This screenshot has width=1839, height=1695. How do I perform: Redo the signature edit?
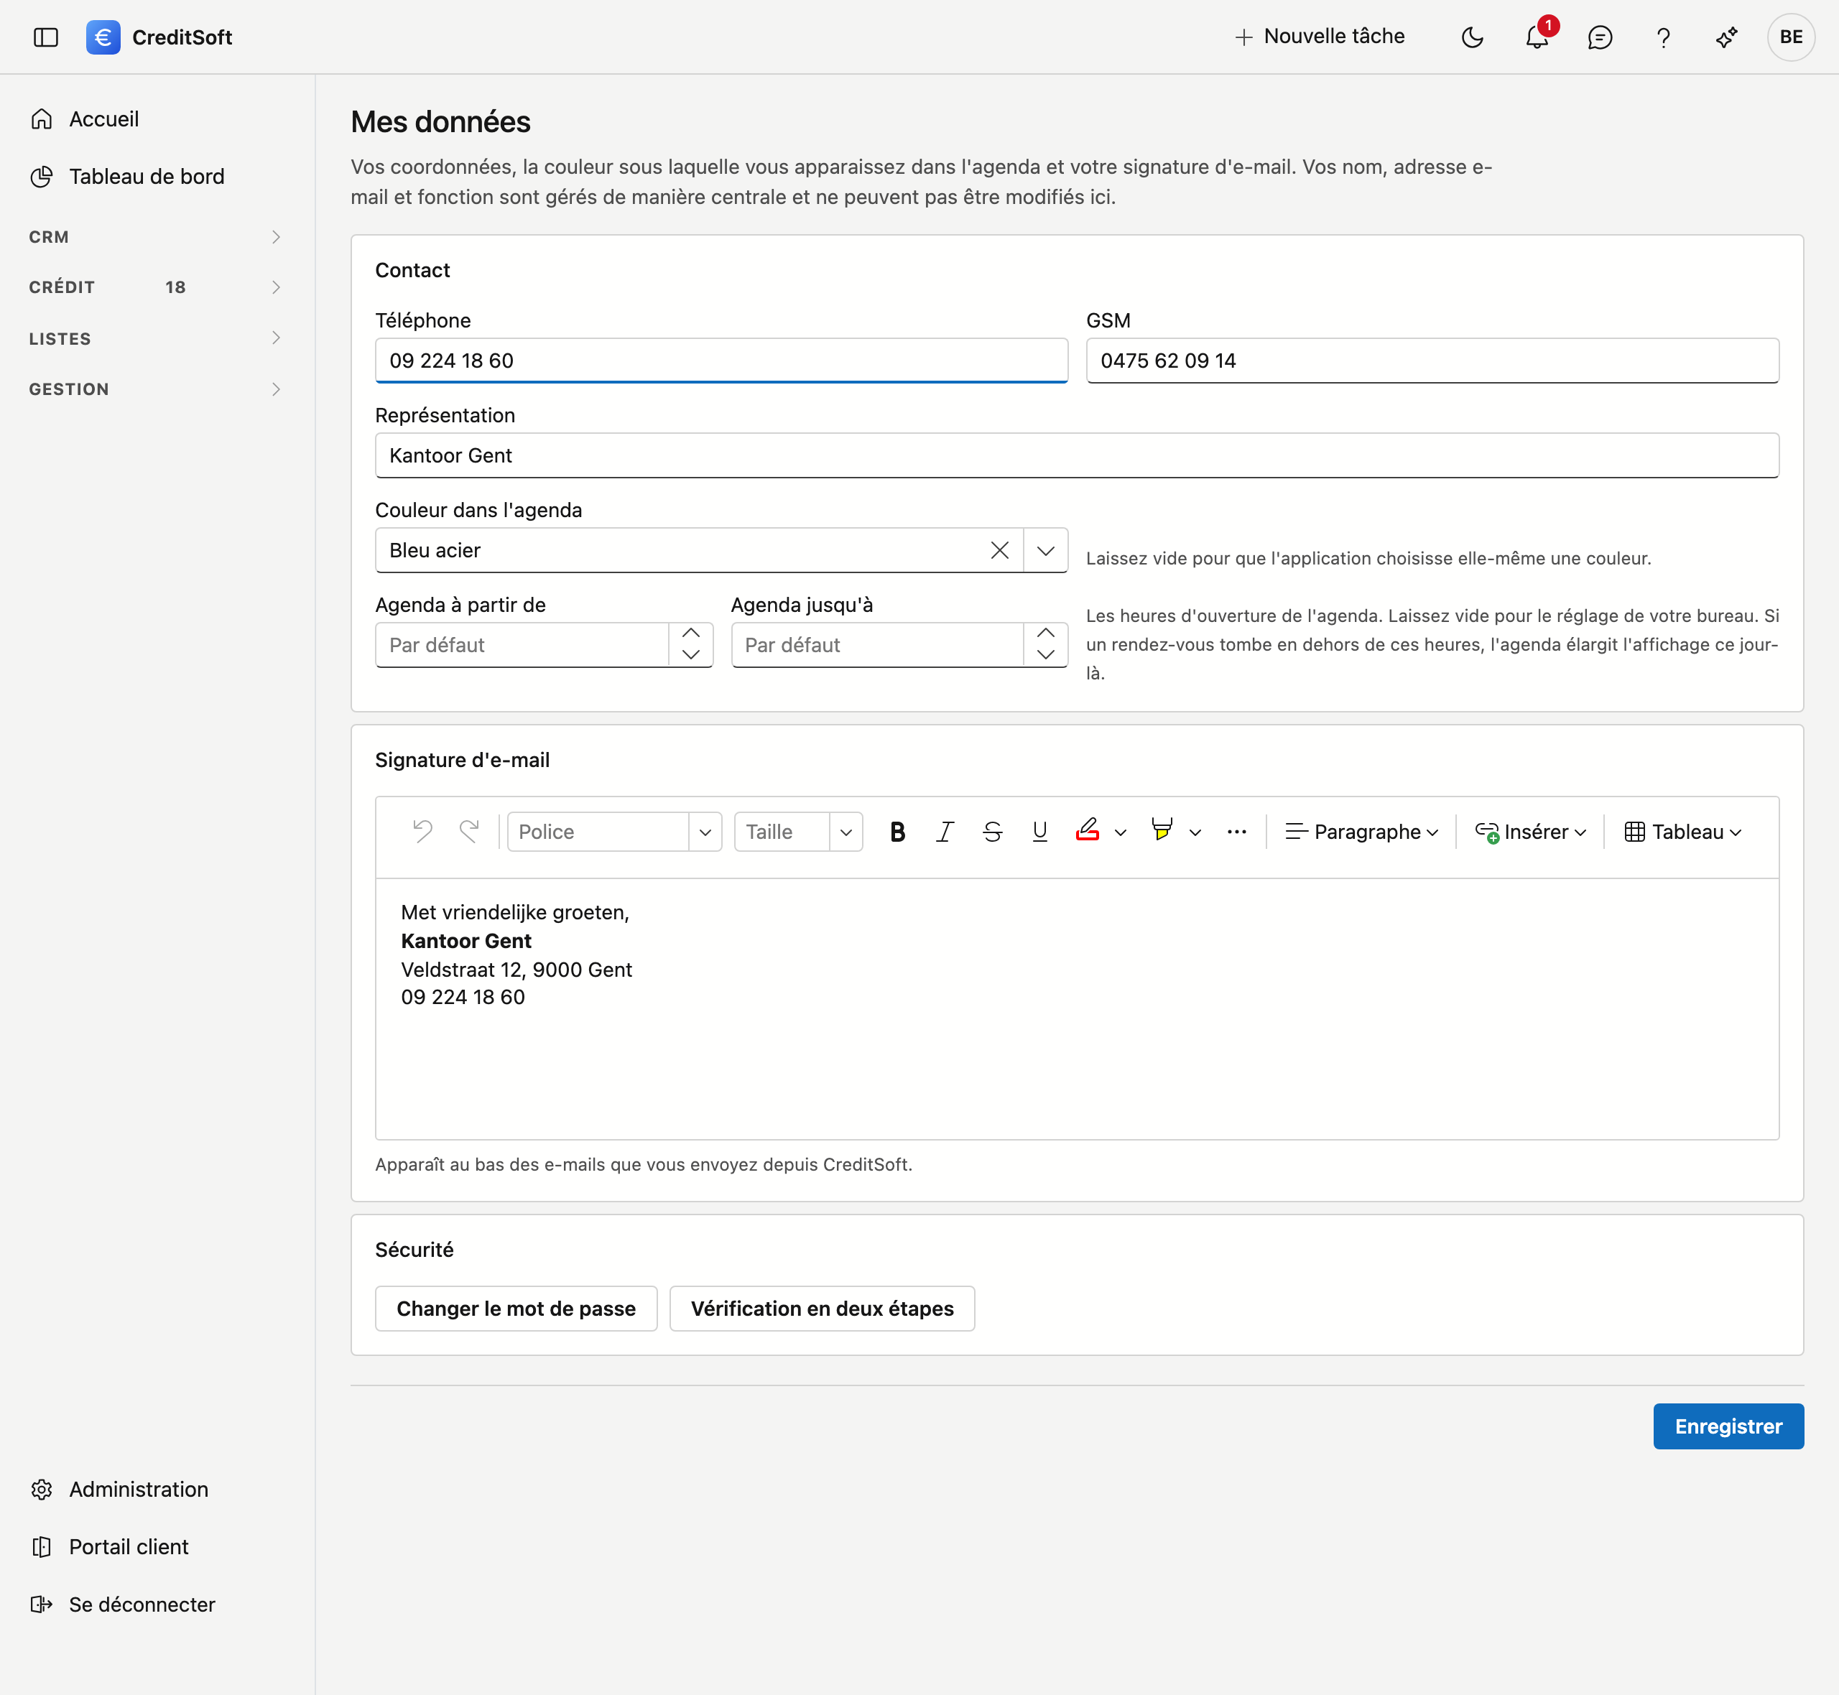pos(468,832)
